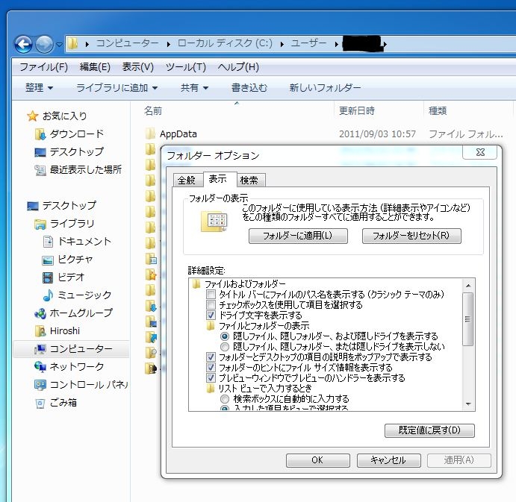
Task: Click 書き込む toolbar button
Action: tap(249, 88)
